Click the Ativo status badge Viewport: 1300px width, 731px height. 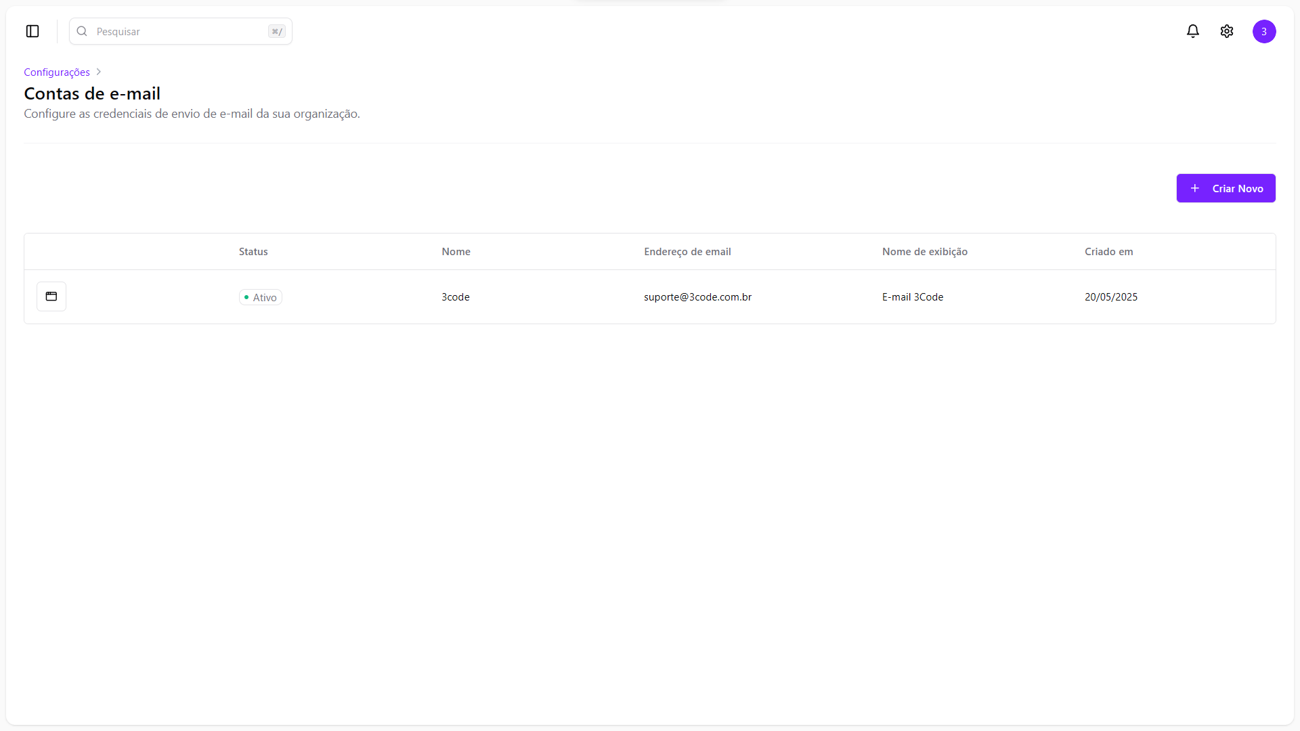(x=261, y=297)
